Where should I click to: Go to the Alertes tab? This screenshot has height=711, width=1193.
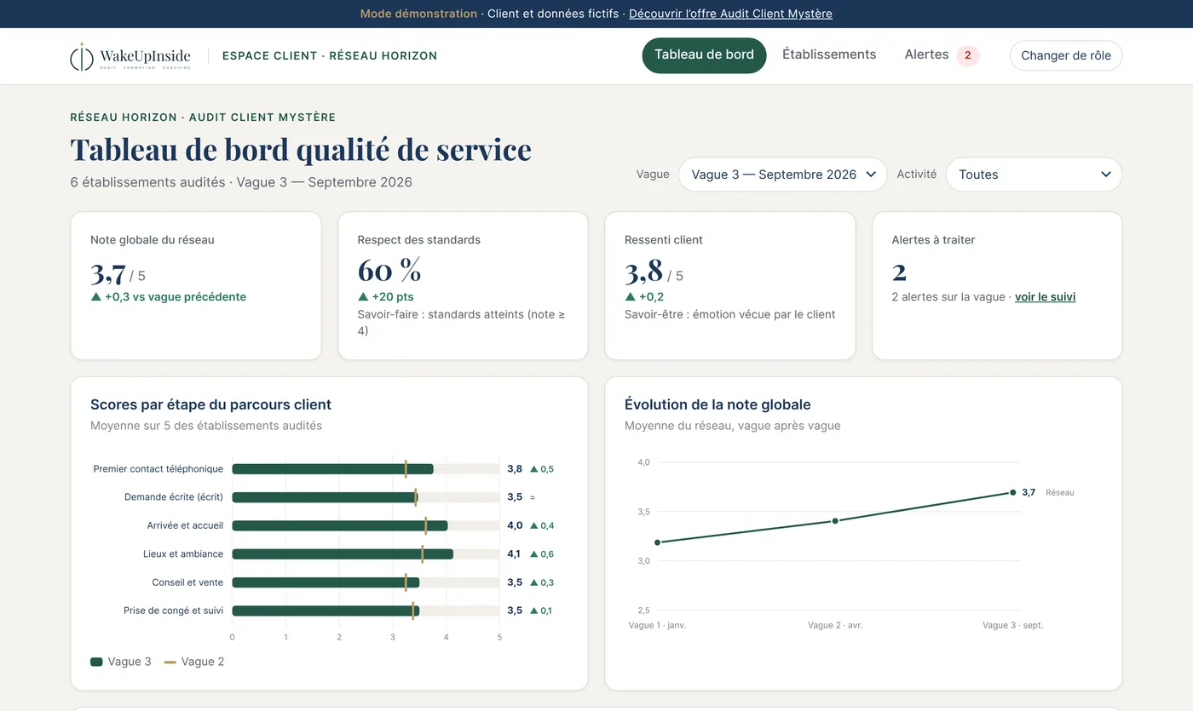(926, 55)
